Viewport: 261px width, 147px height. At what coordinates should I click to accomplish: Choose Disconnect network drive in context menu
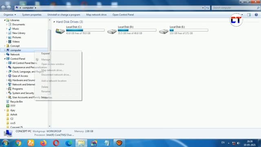click(58, 75)
